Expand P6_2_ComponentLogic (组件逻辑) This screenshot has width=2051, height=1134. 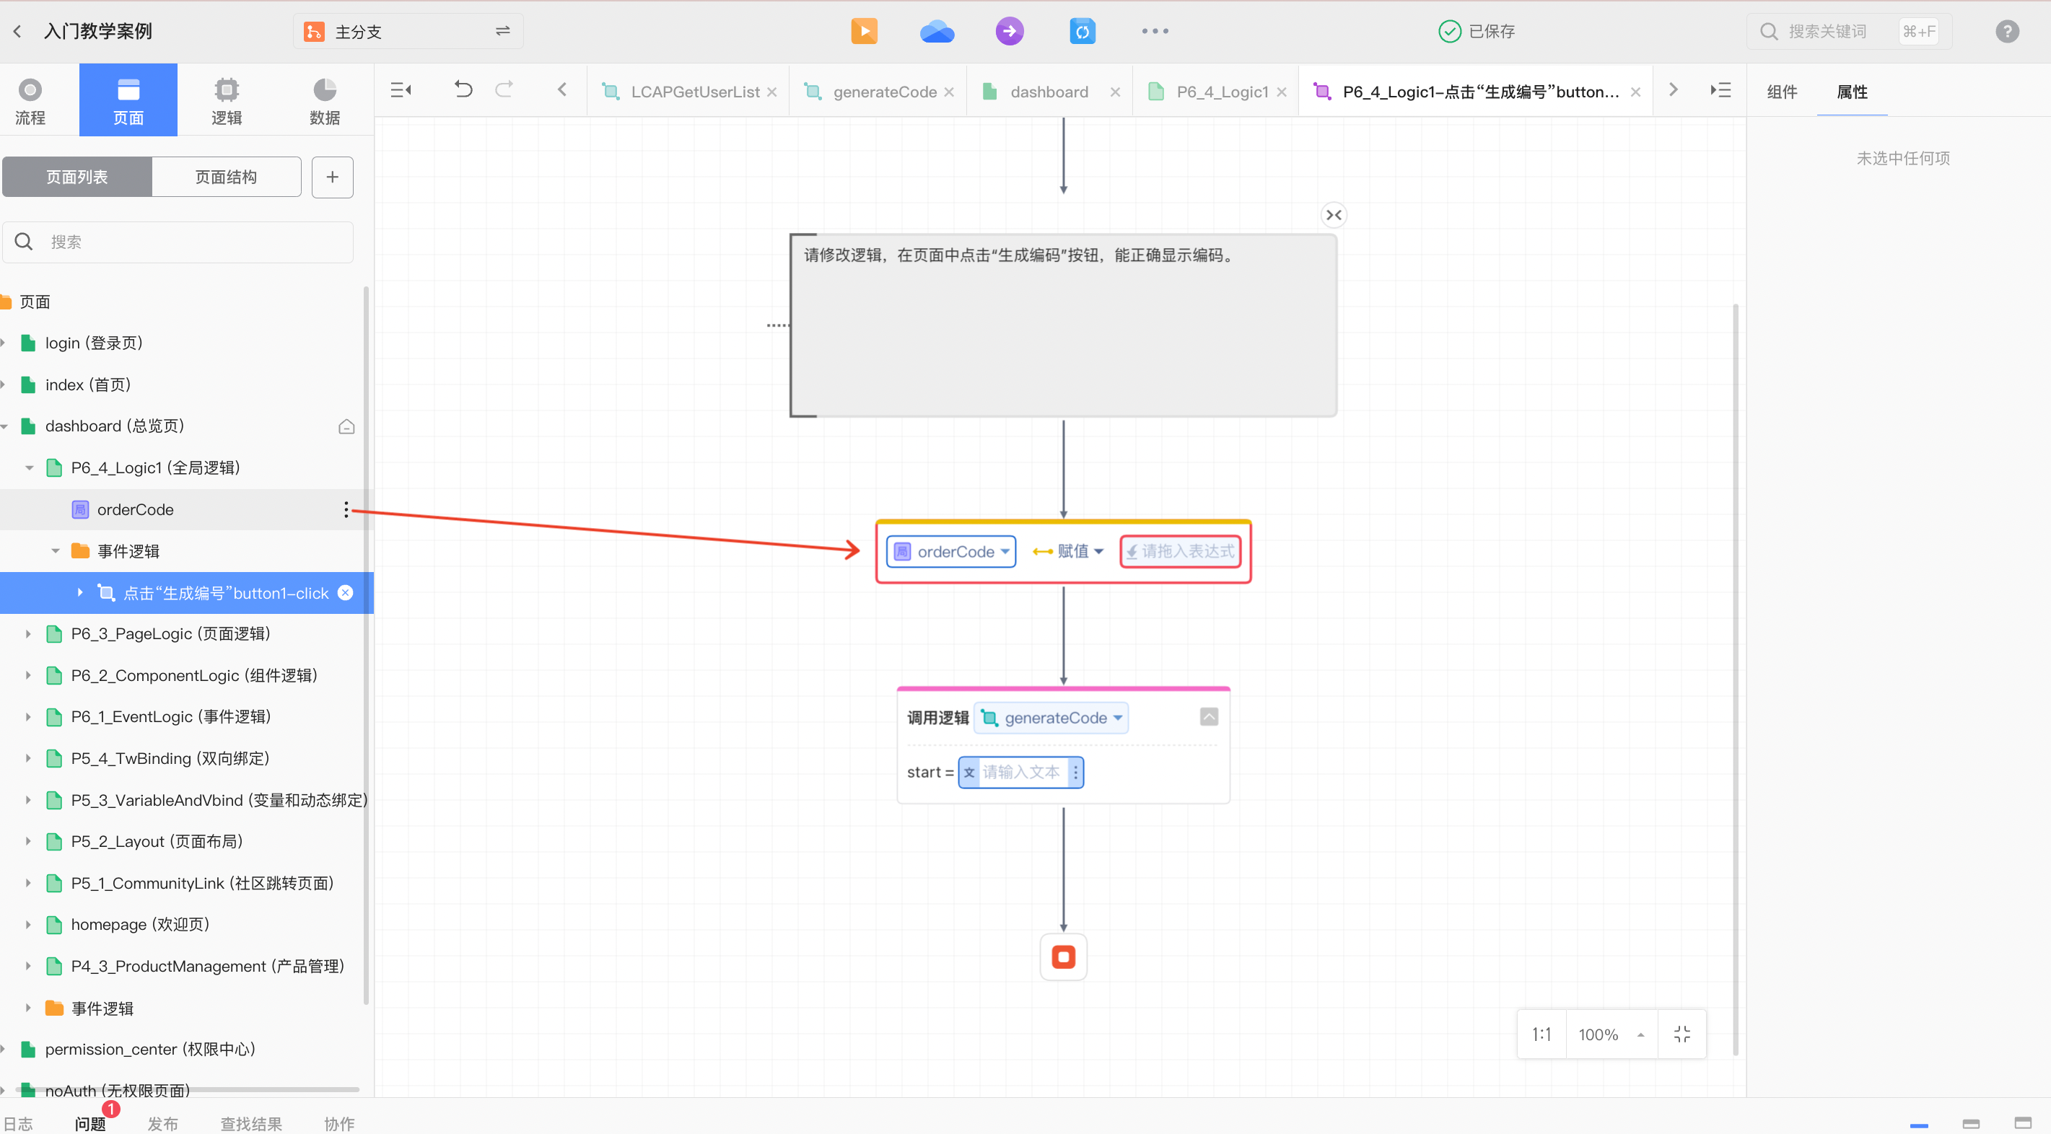point(29,674)
